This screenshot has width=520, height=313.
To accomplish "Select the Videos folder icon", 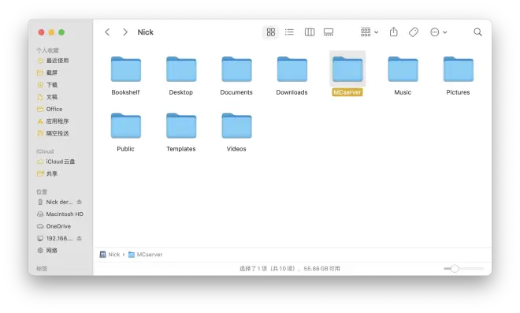I will click(236, 125).
